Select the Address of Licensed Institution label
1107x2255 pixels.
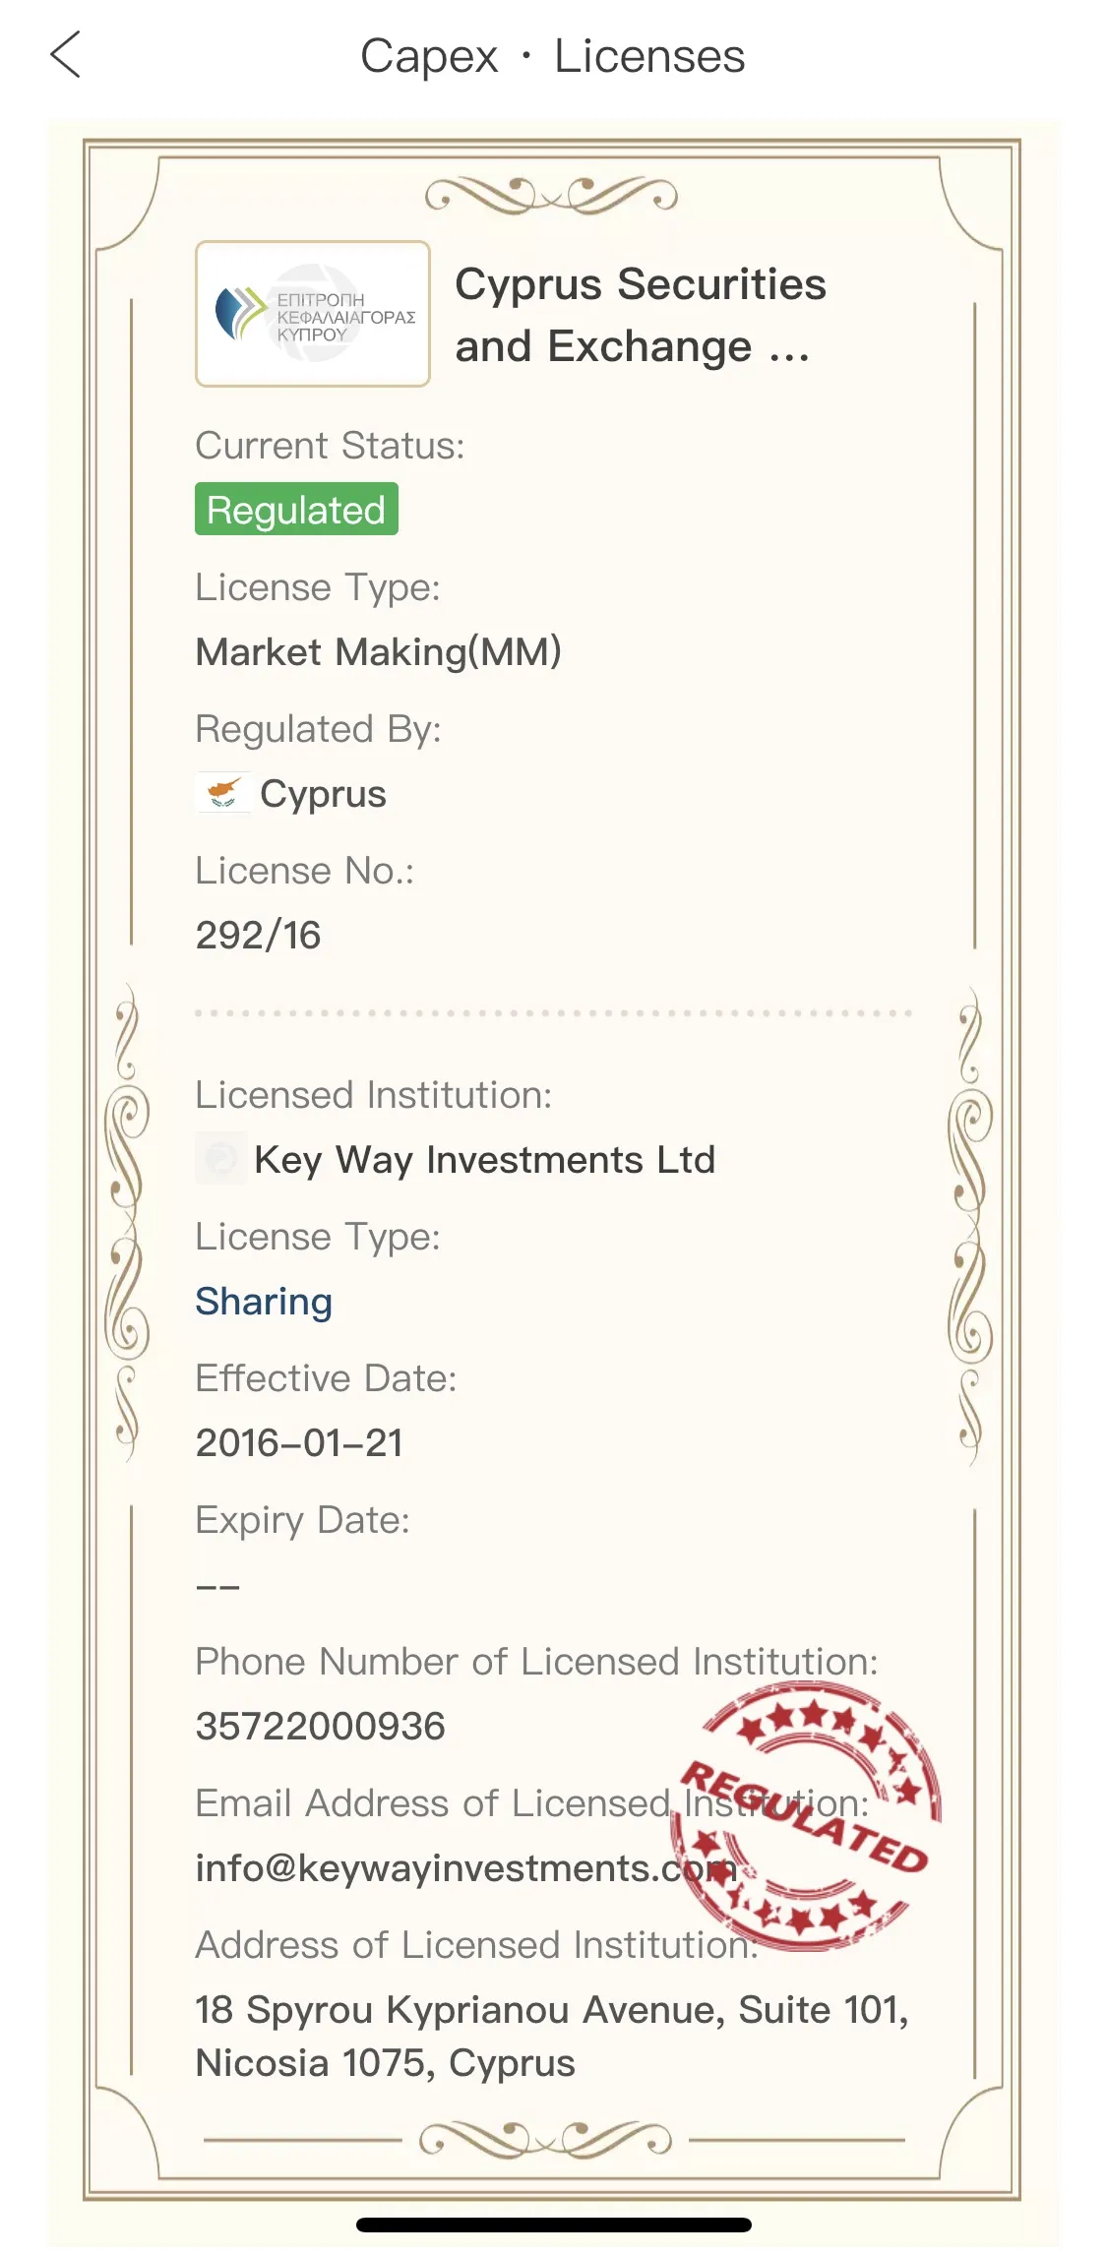click(x=476, y=1945)
